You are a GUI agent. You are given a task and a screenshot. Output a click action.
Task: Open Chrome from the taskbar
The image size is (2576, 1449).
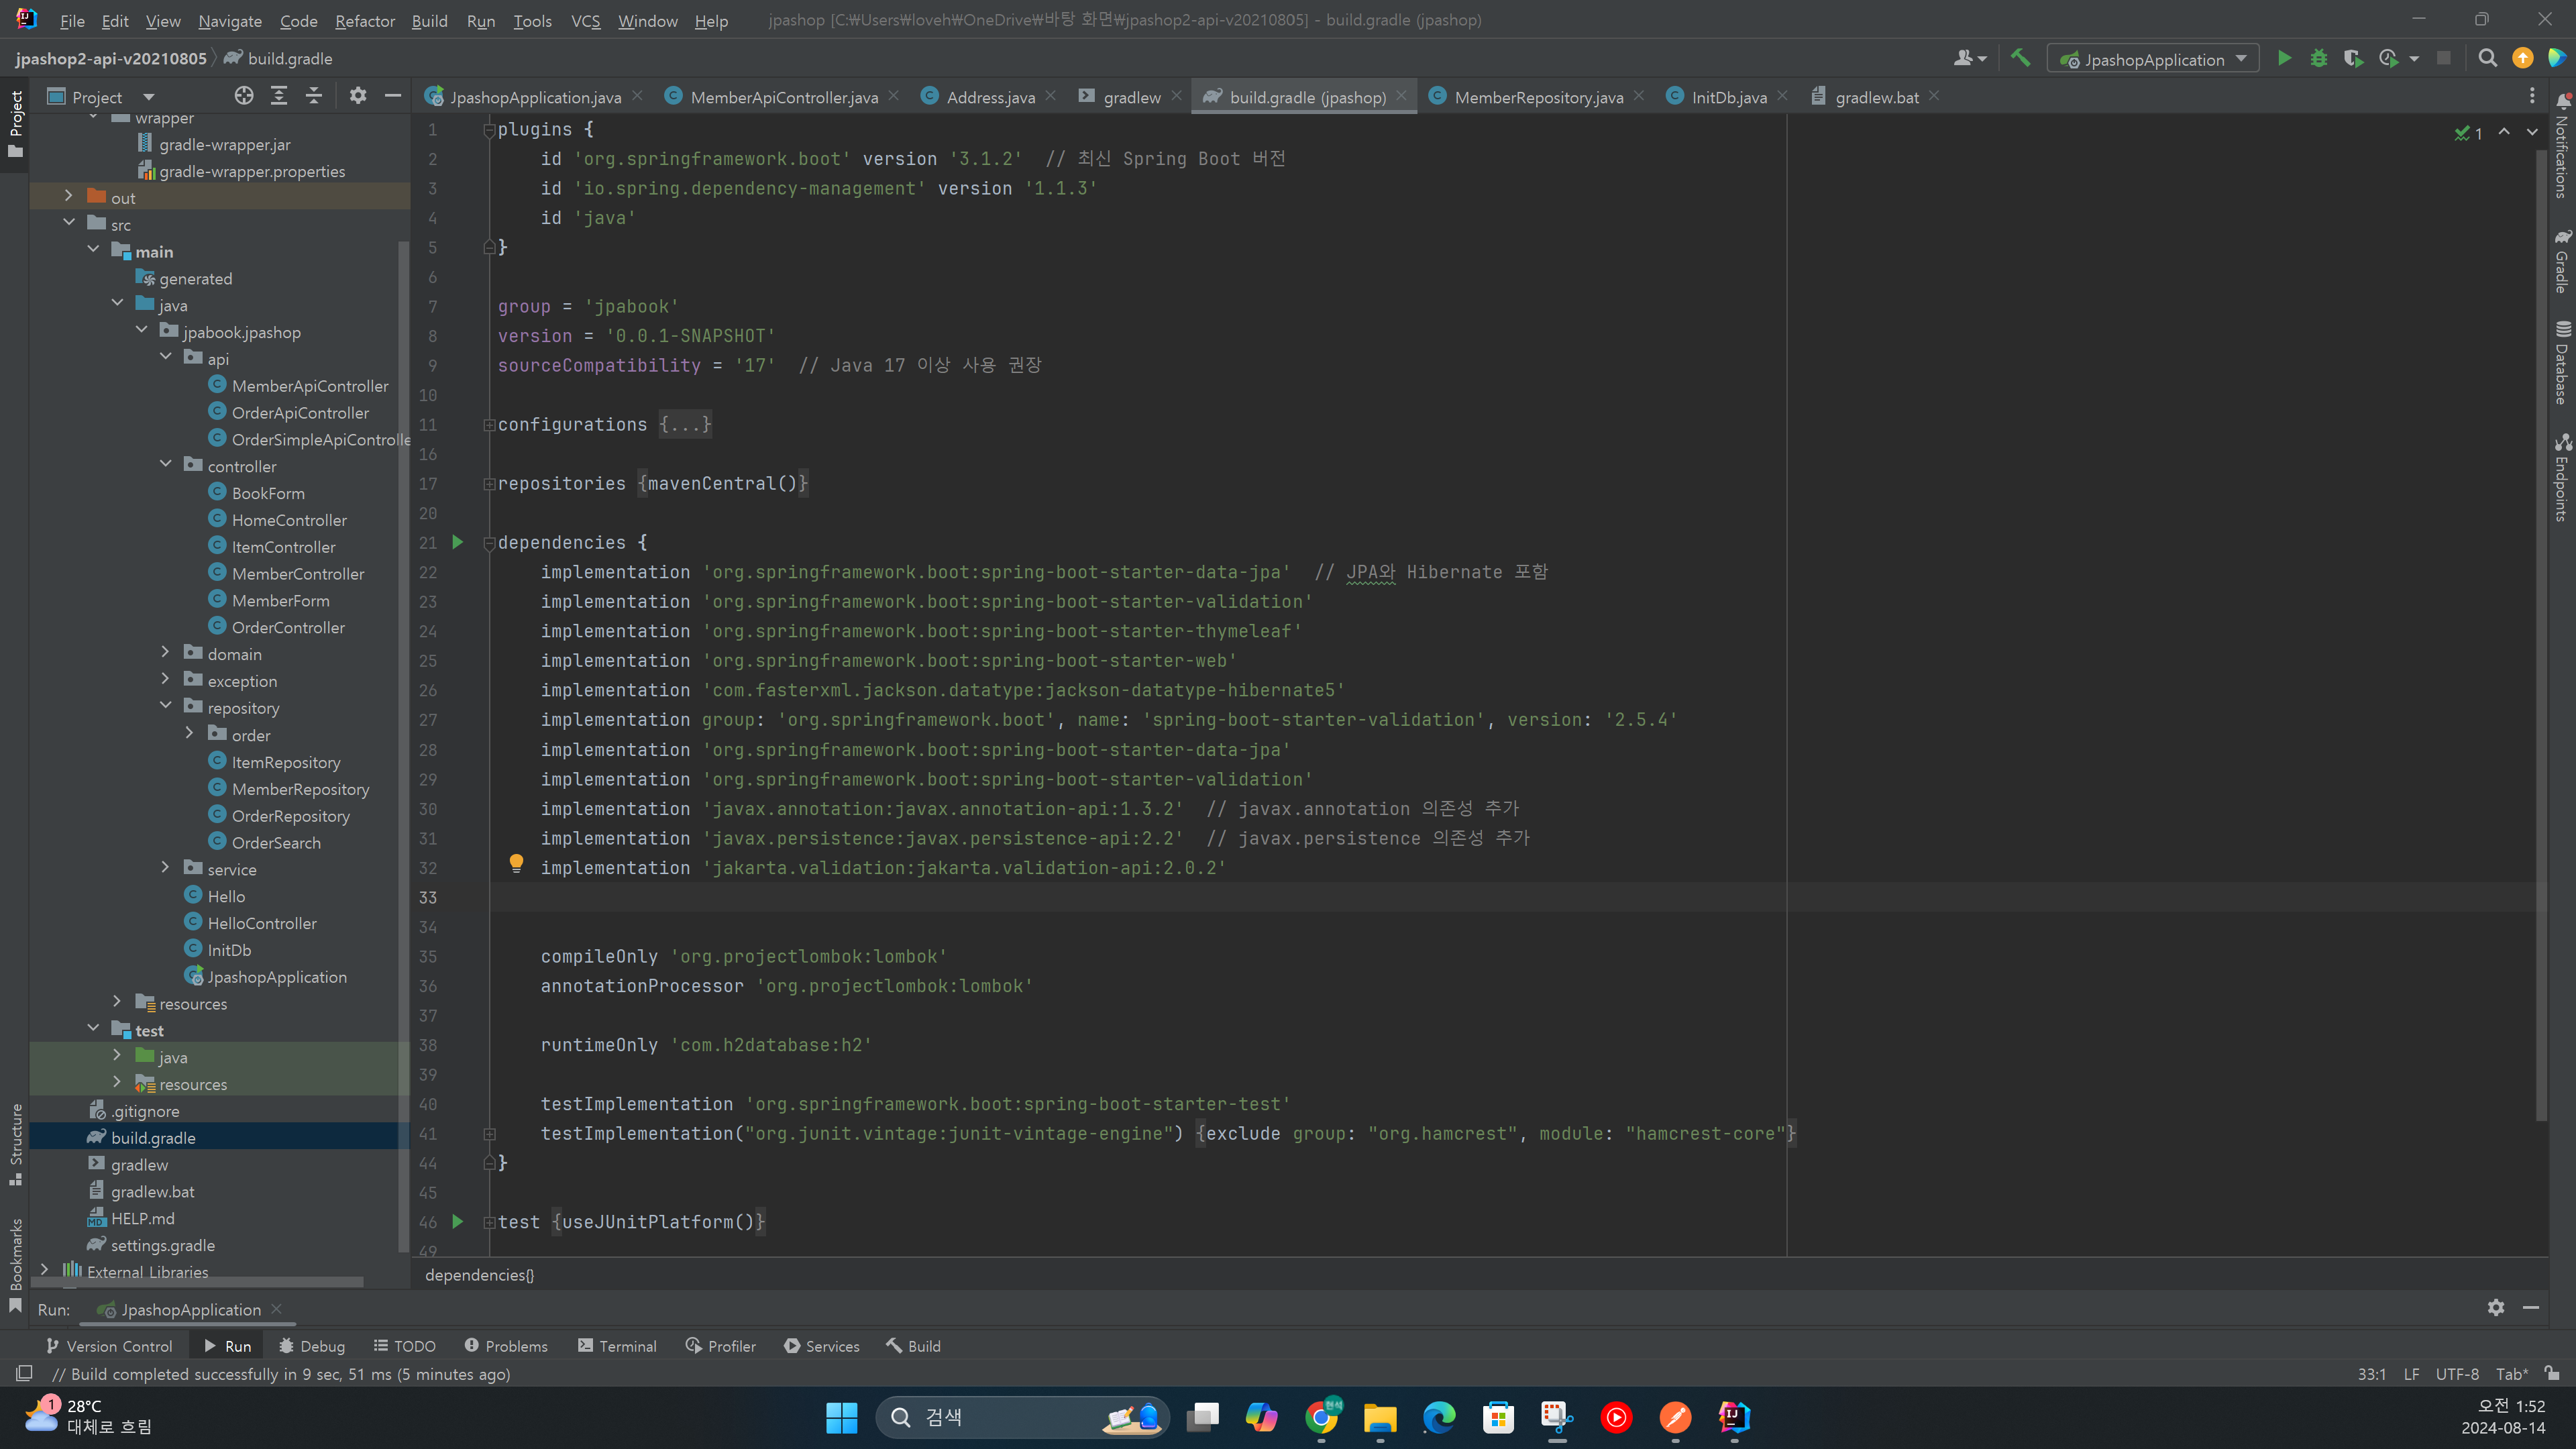click(1321, 1417)
